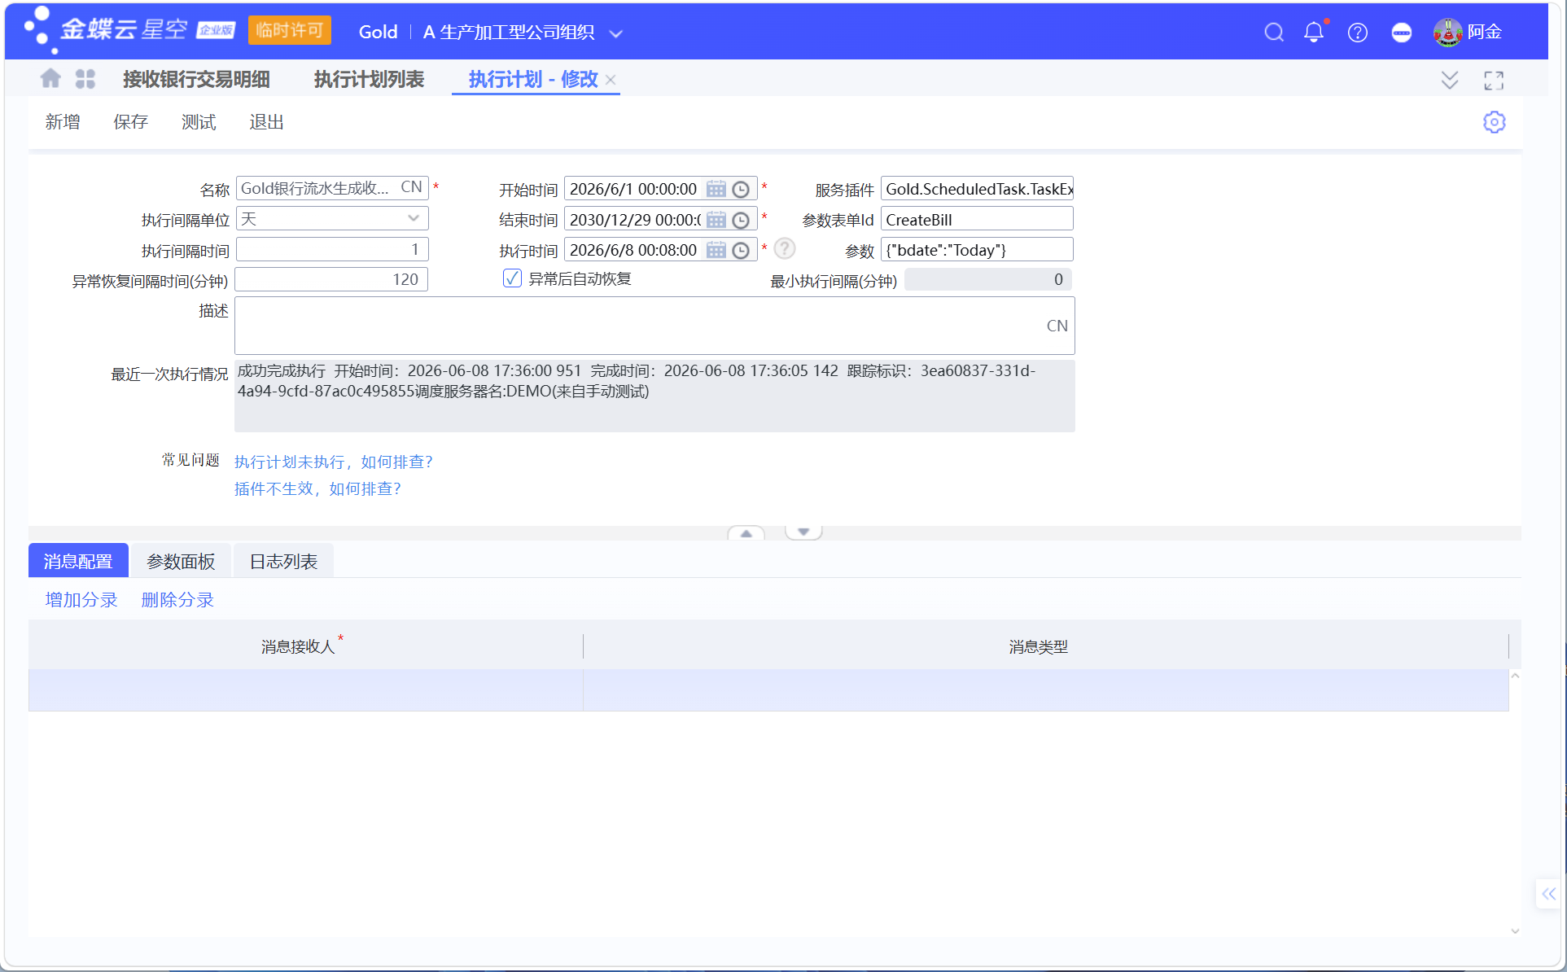Open the search icon in header
Image resolution: width=1567 pixels, height=972 pixels.
pyautogui.click(x=1274, y=33)
